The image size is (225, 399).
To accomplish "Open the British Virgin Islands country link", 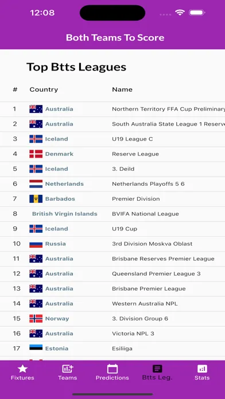I will 65,214.
